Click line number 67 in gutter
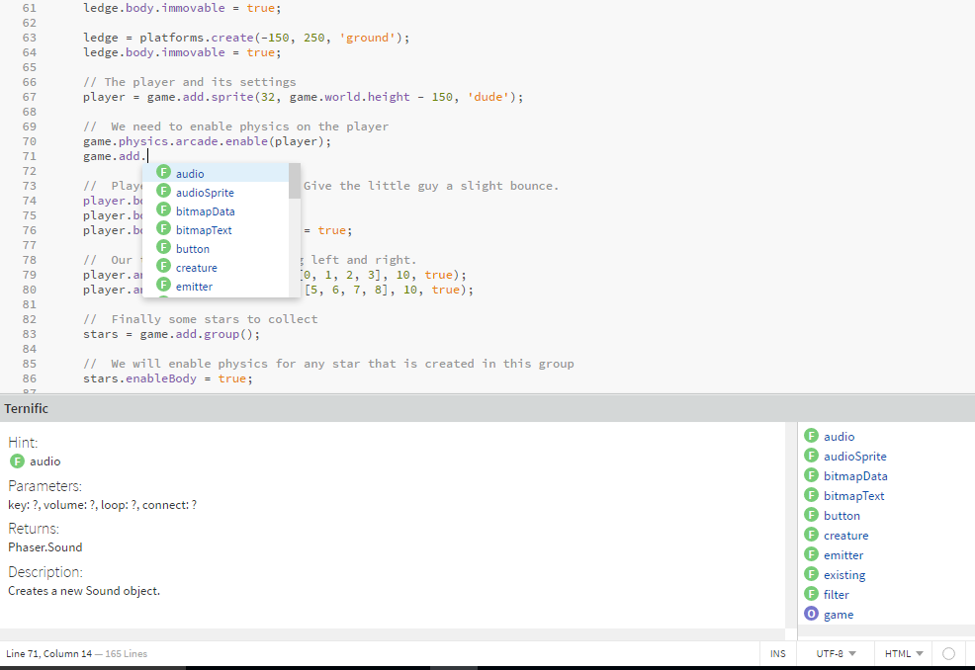The image size is (975, 670). pyautogui.click(x=30, y=97)
